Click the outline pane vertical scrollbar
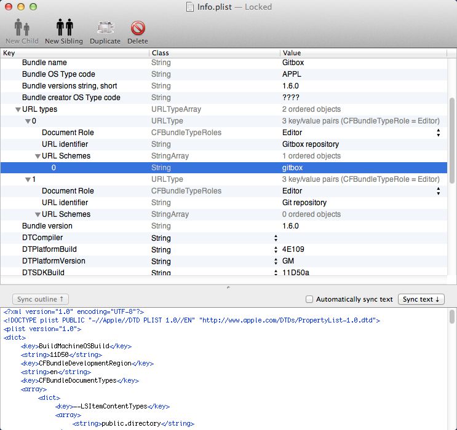The image size is (457, 430). [451, 141]
